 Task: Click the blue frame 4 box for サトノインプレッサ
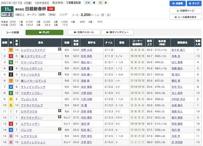(x=11, y=87)
